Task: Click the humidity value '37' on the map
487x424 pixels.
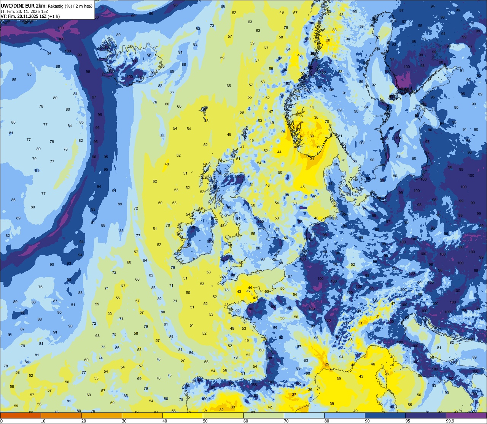Action: click(x=205, y=410)
